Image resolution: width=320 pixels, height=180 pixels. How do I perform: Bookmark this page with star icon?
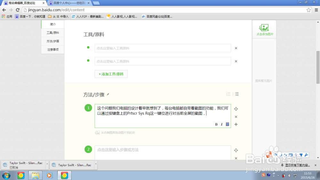click(308, 10)
